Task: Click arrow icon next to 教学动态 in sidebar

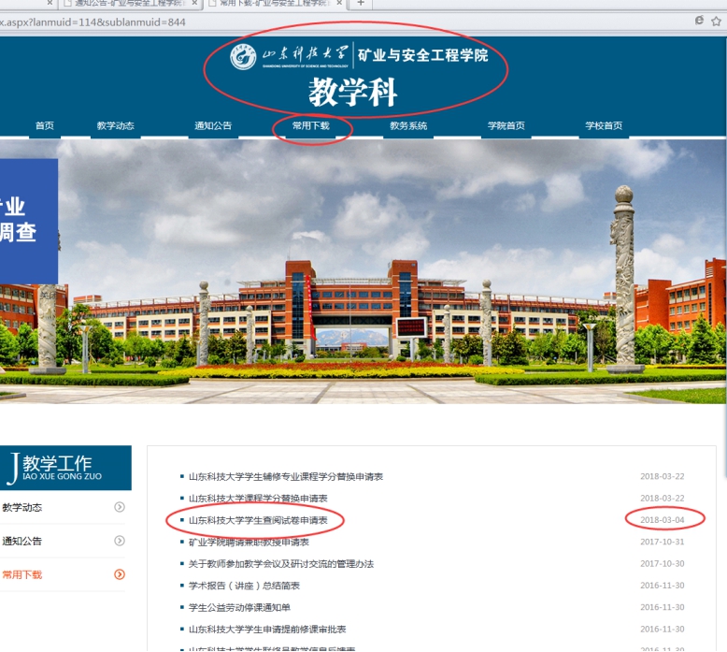Action: (119, 508)
